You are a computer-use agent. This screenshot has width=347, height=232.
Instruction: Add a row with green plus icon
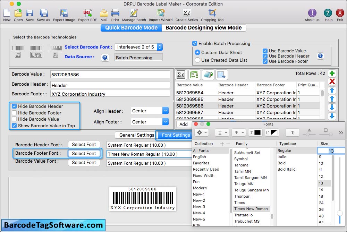332,73
